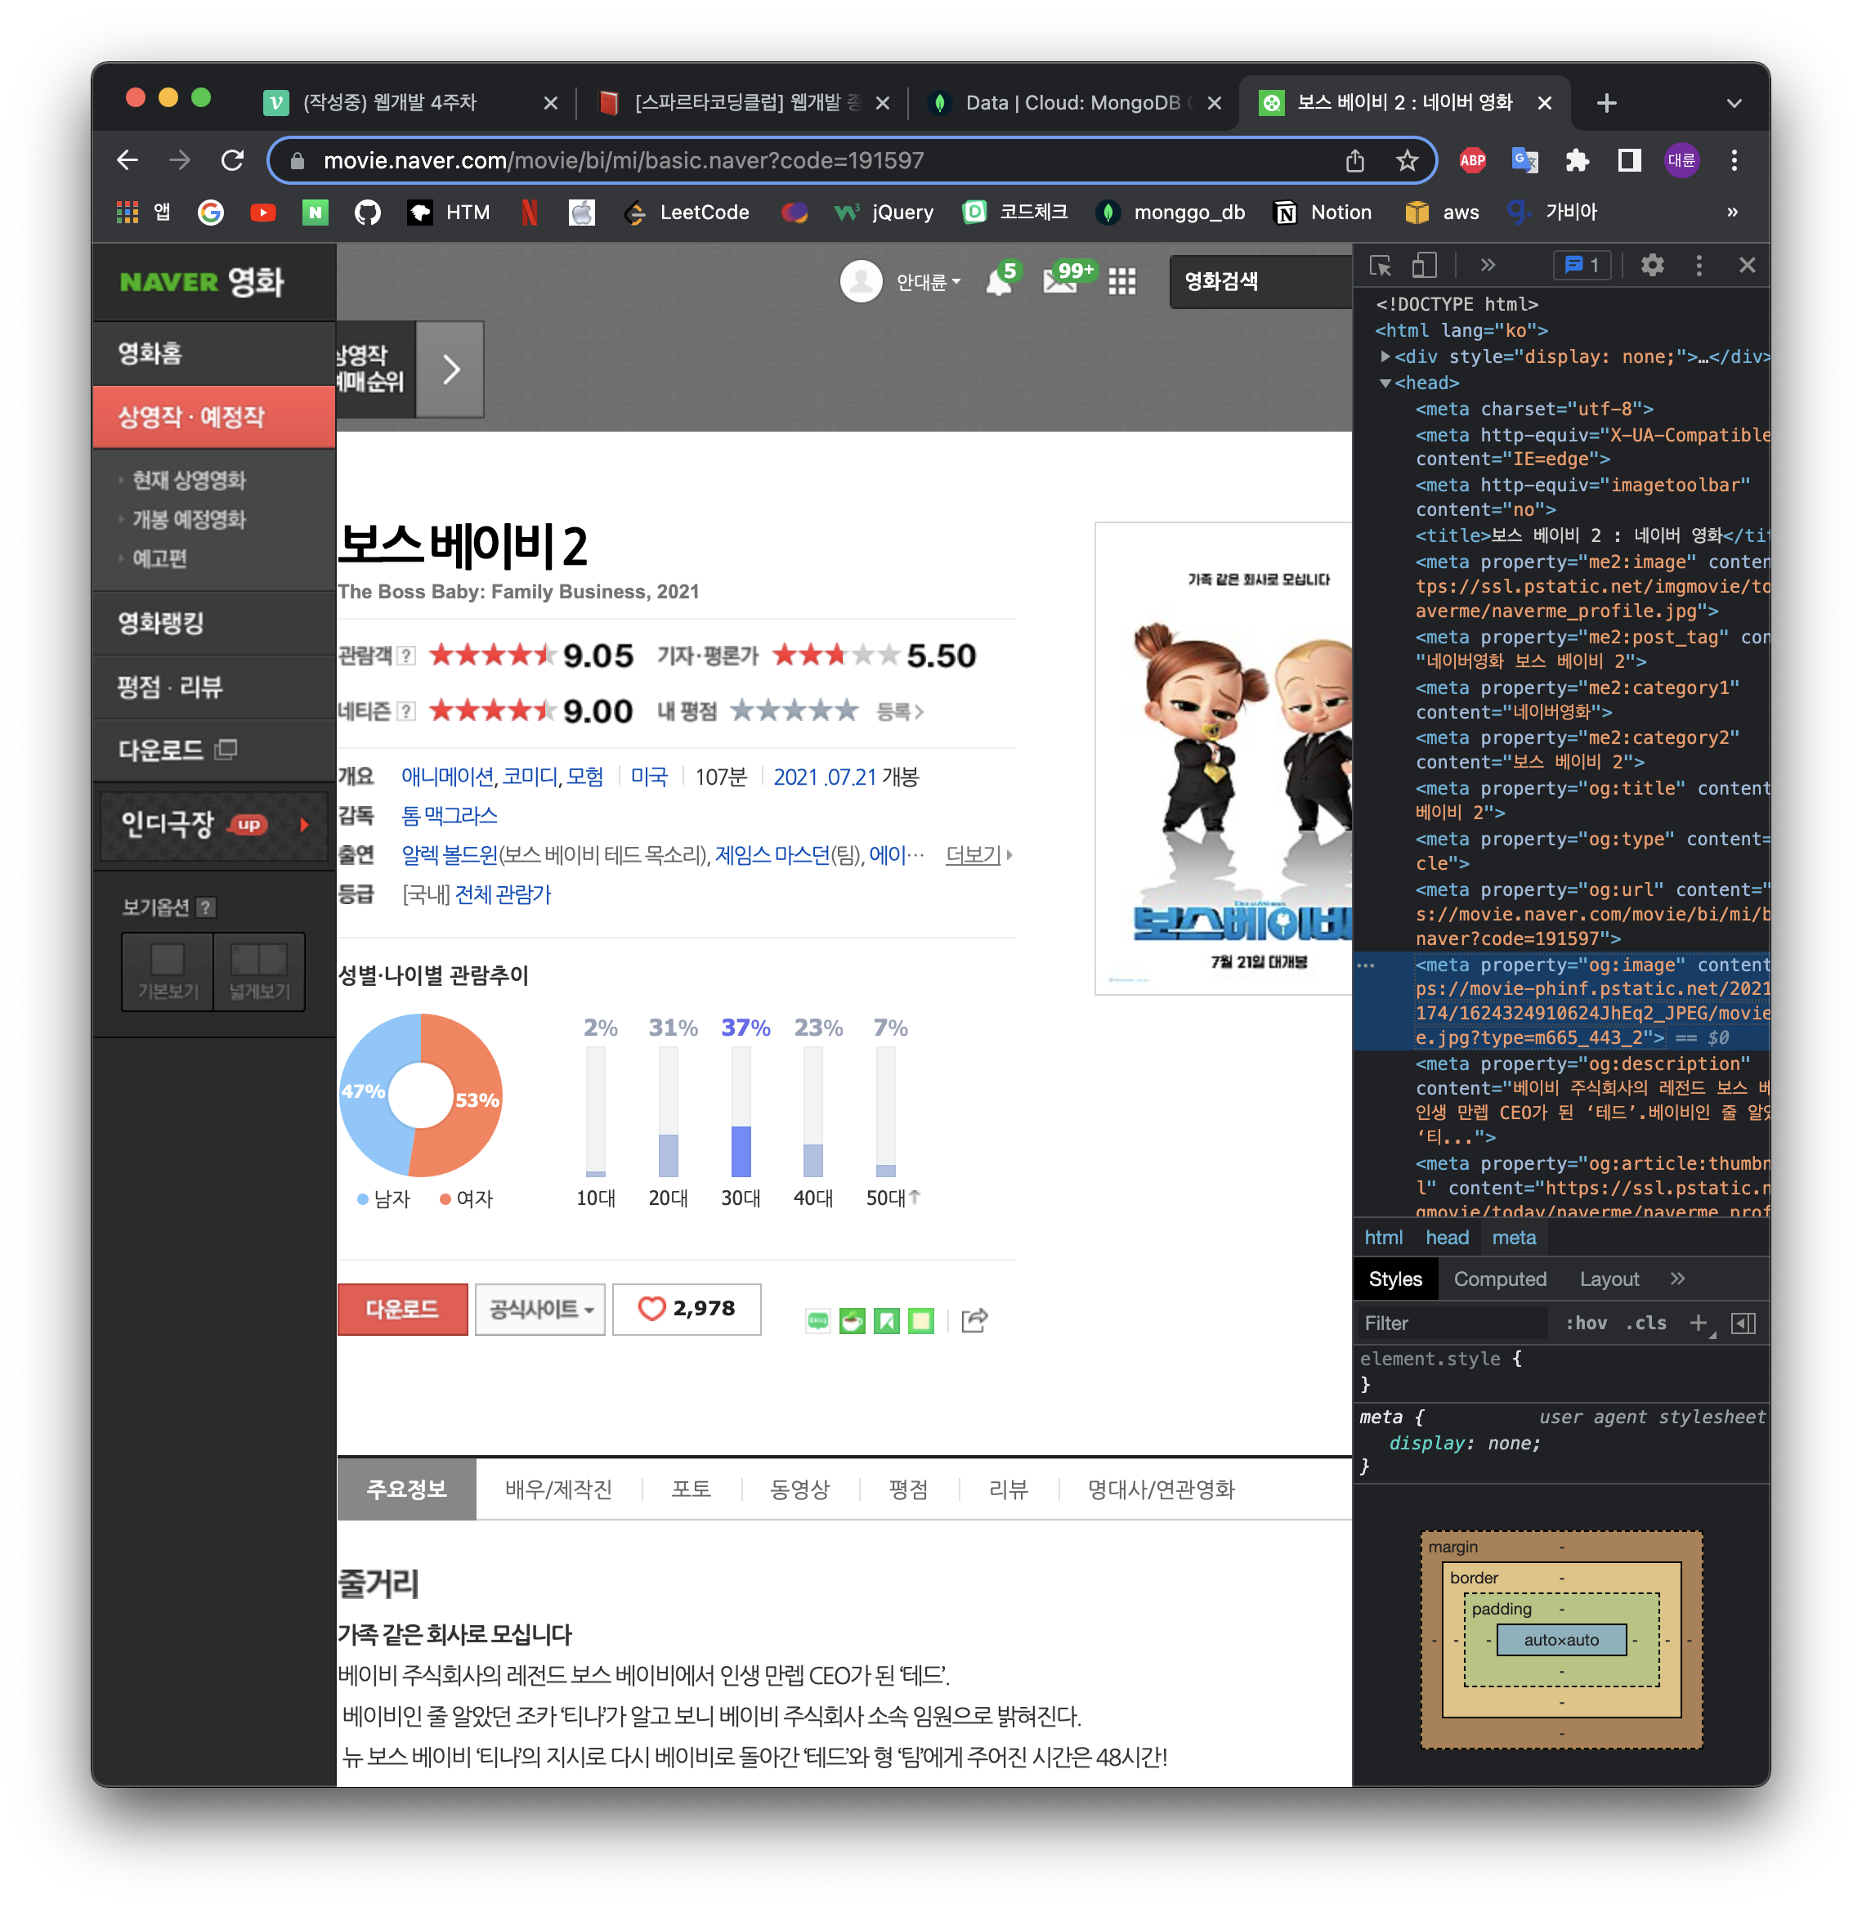The height and width of the screenshot is (1908, 1862).
Task: Open the Apps grid bookmark
Action: click(128, 213)
